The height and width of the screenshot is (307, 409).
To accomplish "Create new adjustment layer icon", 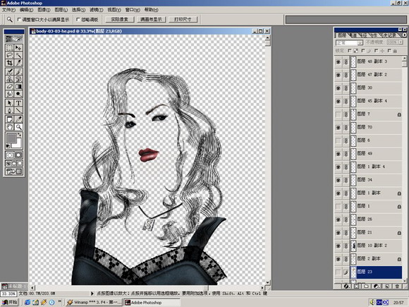I will [x=377, y=287].
